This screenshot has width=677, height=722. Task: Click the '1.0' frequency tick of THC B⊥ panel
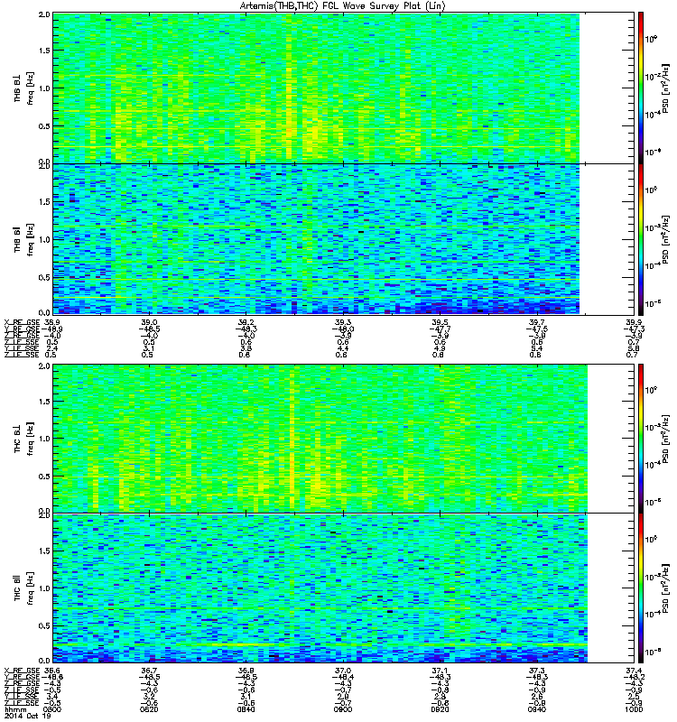(x=44, y=439)
